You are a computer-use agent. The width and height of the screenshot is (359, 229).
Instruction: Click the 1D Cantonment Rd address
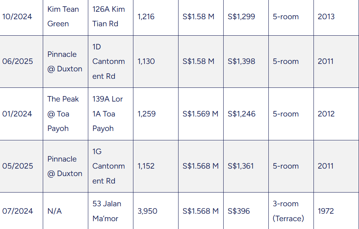[x=109, y=62]
